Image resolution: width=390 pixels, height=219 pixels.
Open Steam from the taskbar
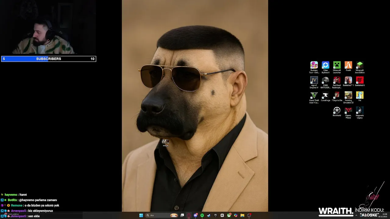(209, 215)
